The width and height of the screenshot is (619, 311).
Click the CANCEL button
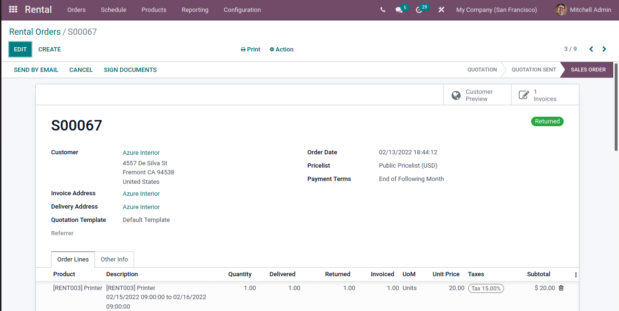tap(81, 70)
